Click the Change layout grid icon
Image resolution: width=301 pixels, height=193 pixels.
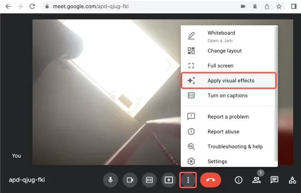pyautogui.click(x=191, y=51)
